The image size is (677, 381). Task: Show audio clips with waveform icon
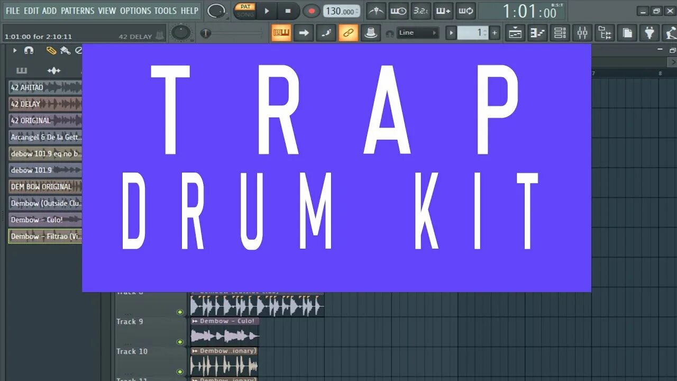click(53, 70)
